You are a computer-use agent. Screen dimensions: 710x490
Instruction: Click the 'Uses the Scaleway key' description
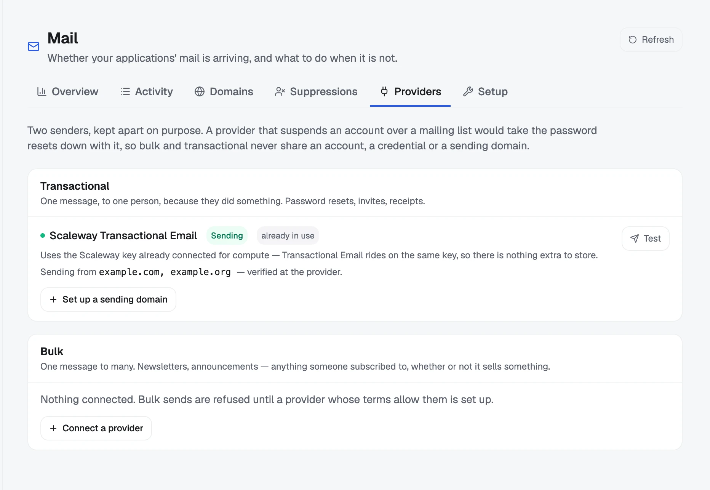pos(319,255)
